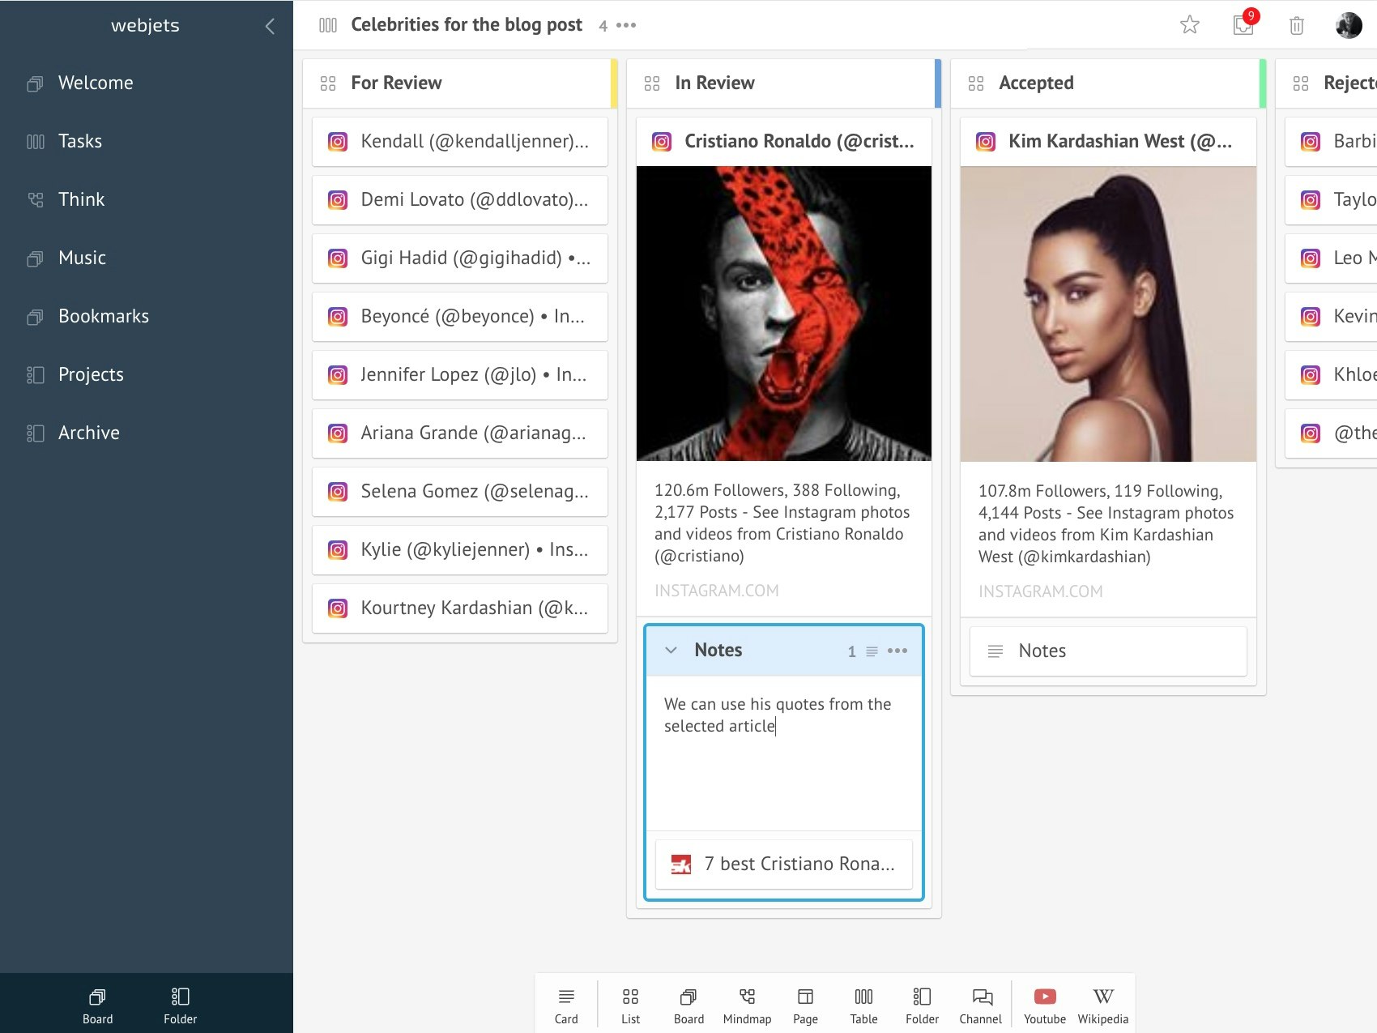This screenshot has height=1033, width=1377.
Task: Open the Demi Lovato card
Action: point(460,200)
